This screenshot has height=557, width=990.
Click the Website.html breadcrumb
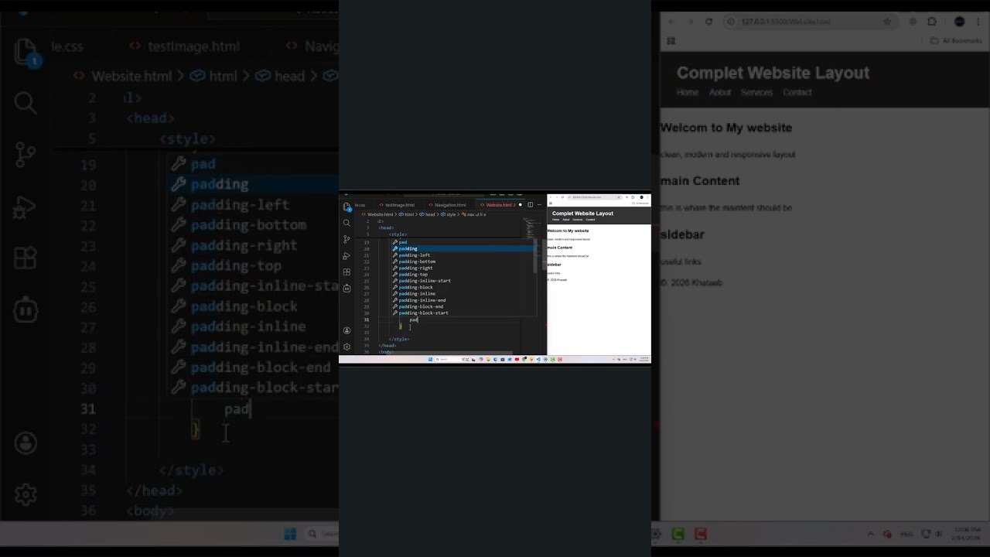pos(380,214)
